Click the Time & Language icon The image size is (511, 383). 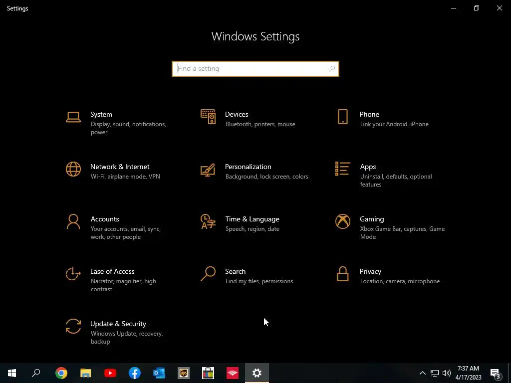coord(208,221)
